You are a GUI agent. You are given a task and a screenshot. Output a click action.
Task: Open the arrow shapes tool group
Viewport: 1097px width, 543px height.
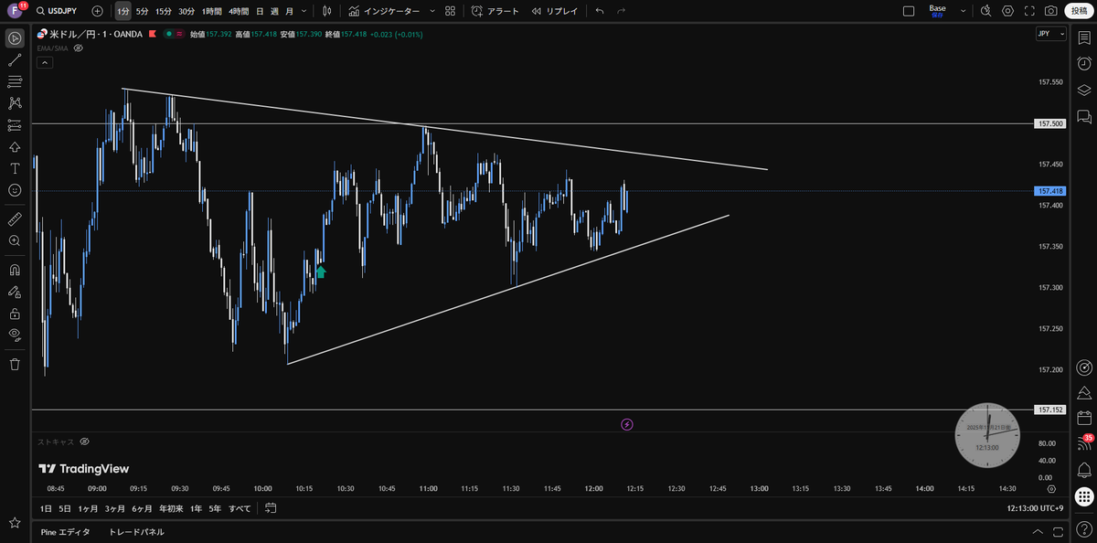pyautogui.click(x=15, y=147)
